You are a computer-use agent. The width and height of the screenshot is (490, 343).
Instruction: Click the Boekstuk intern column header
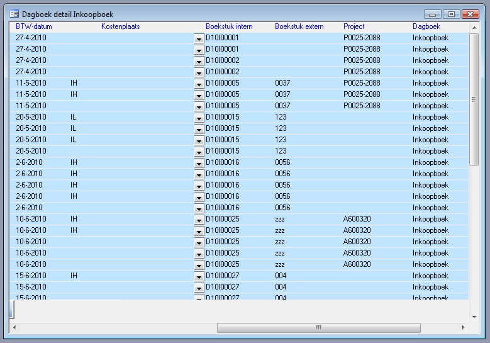coord(229,26)
